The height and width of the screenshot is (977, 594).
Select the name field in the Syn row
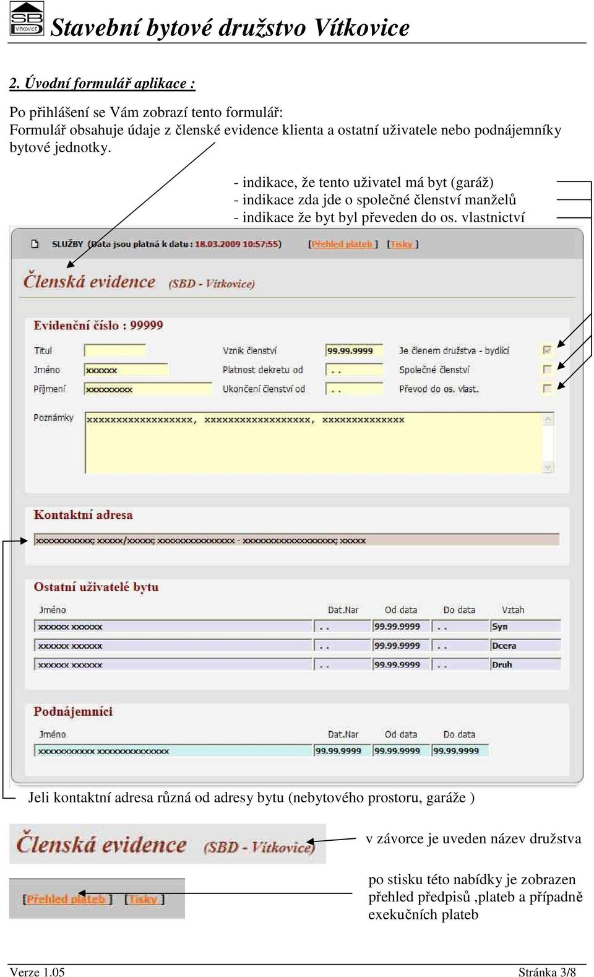click(173, 627)
